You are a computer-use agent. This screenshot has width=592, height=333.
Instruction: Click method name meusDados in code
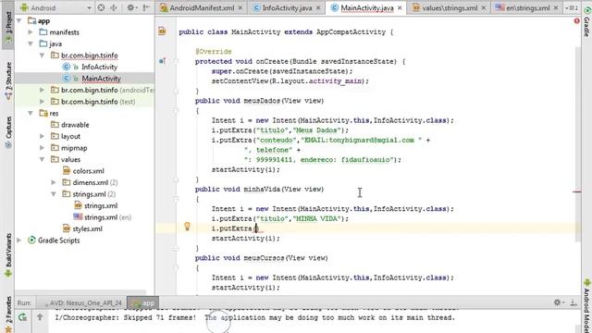[262, 101]
